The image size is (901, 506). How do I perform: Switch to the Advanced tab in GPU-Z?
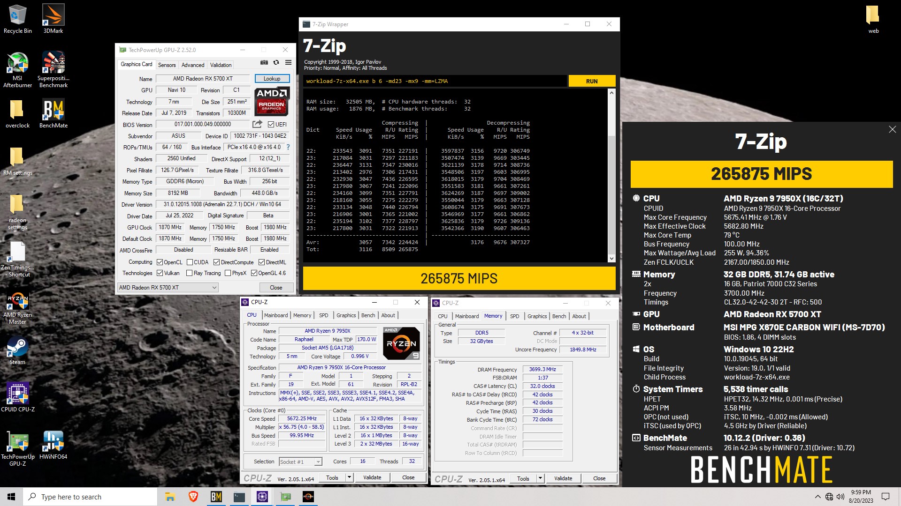click(193, 65)
